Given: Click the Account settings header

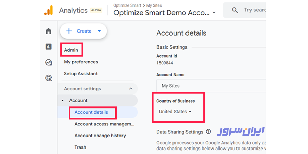Looking at the screenshot, I should [98, 89].
